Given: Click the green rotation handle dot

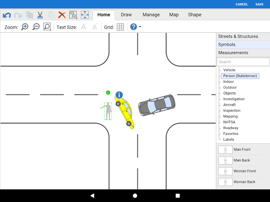Looking at the screenshot, I should (x=108, y=93).
